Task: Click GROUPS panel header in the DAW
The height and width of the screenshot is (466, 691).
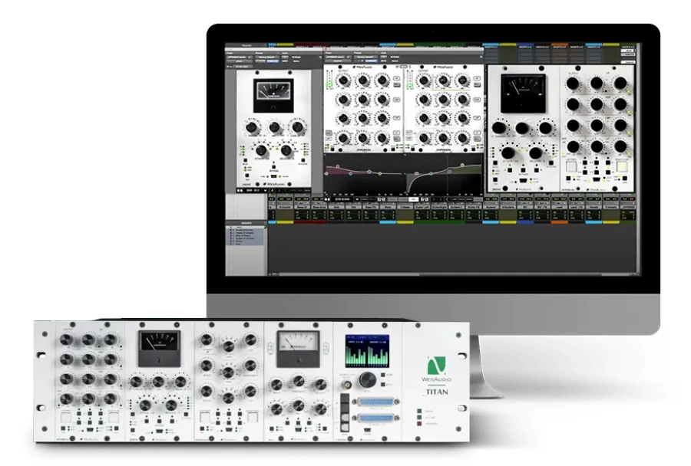Action: click(x=246, y=223)
